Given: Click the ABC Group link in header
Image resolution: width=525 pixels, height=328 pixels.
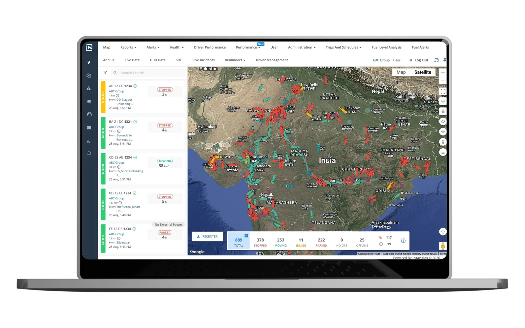Looking at the screenshot, I should pyautogui.click(x=381, y=60).
